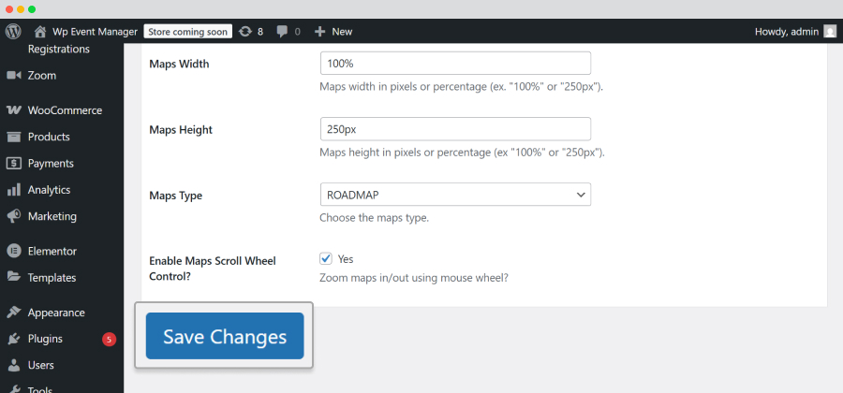Click the WooCommerce sidebar icon
This screenshot has height=393, width=843.
[13, 110]
